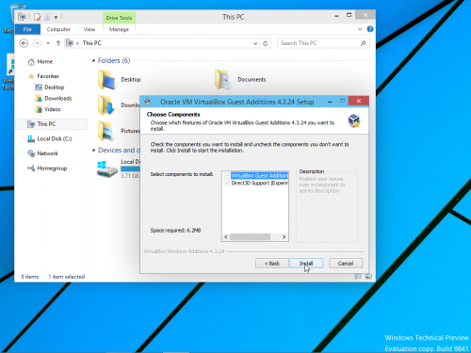Click the Up one level arrow
This screenshot has height=353, width=471.
pos(58,43)
